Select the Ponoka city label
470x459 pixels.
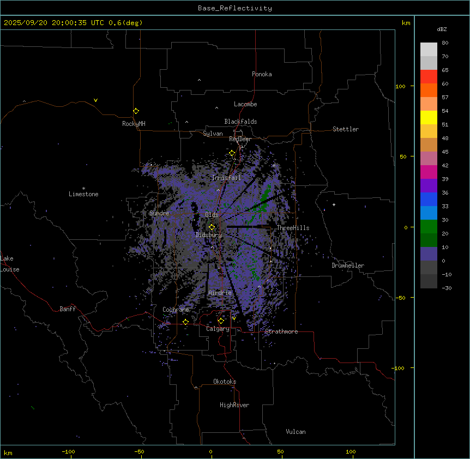(x=262, y=74)
